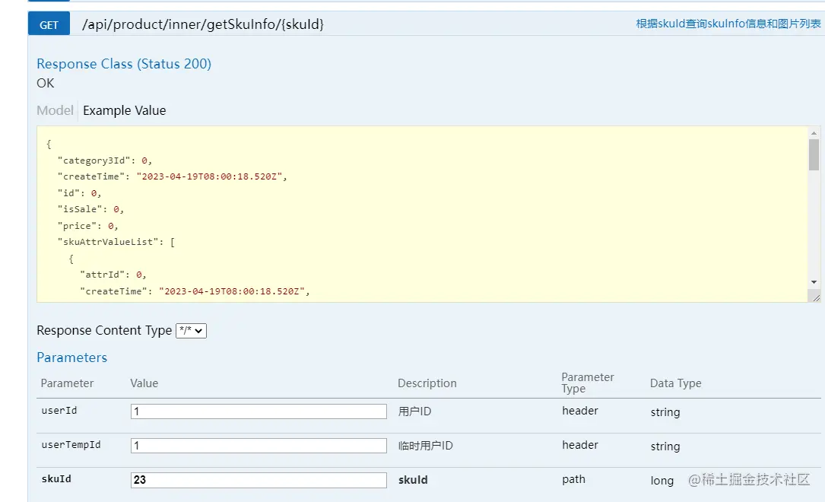This screenshot has width=825, height=502.
Task: Click the "Response Content Type" label
Action: 104,330
